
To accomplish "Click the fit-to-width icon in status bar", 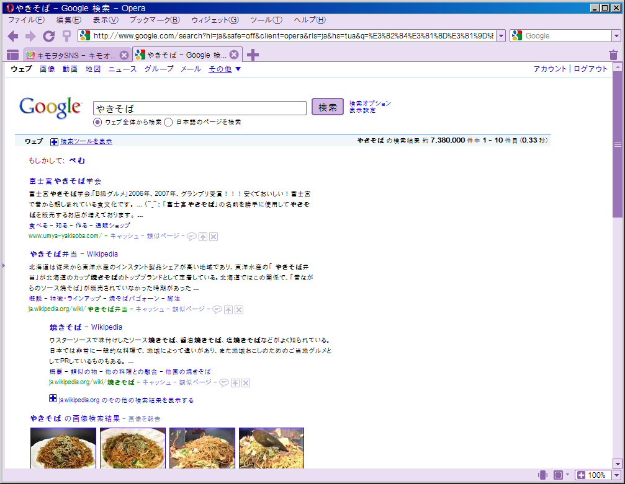I will (x=559, y=475).
